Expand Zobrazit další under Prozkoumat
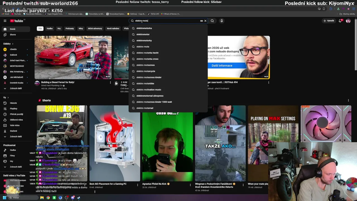The height and width of the screenshot is (201, 357). pyautogui.click(x=16, y=167)
